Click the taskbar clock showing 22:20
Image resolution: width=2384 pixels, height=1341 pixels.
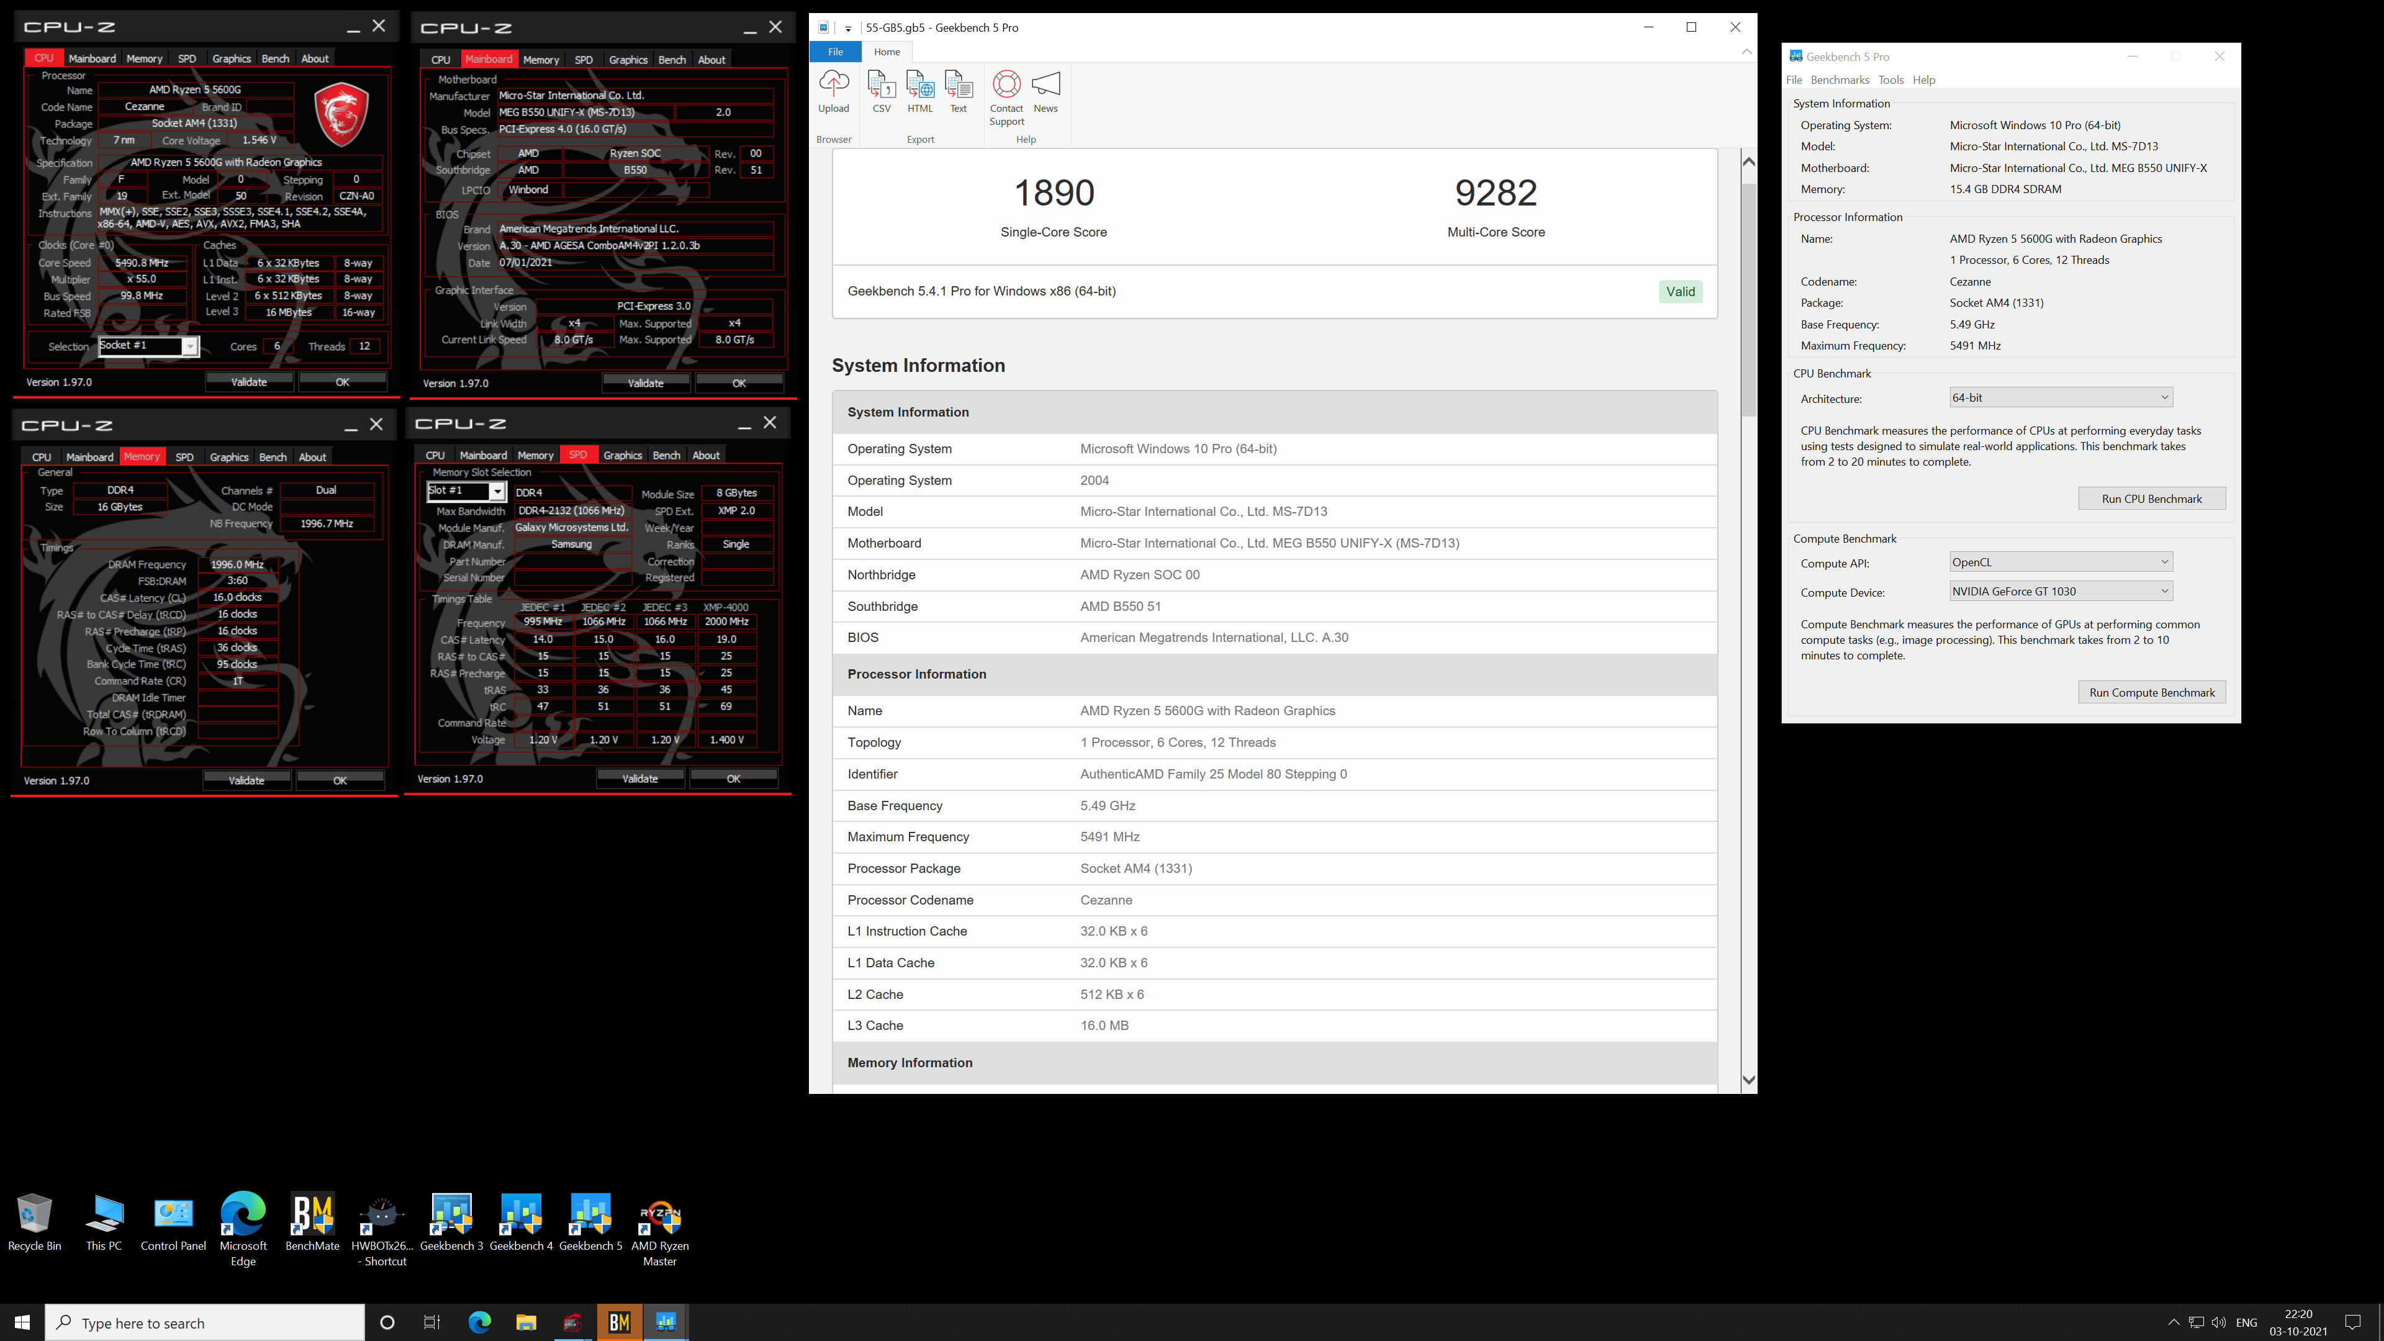pos(2298,1322)
